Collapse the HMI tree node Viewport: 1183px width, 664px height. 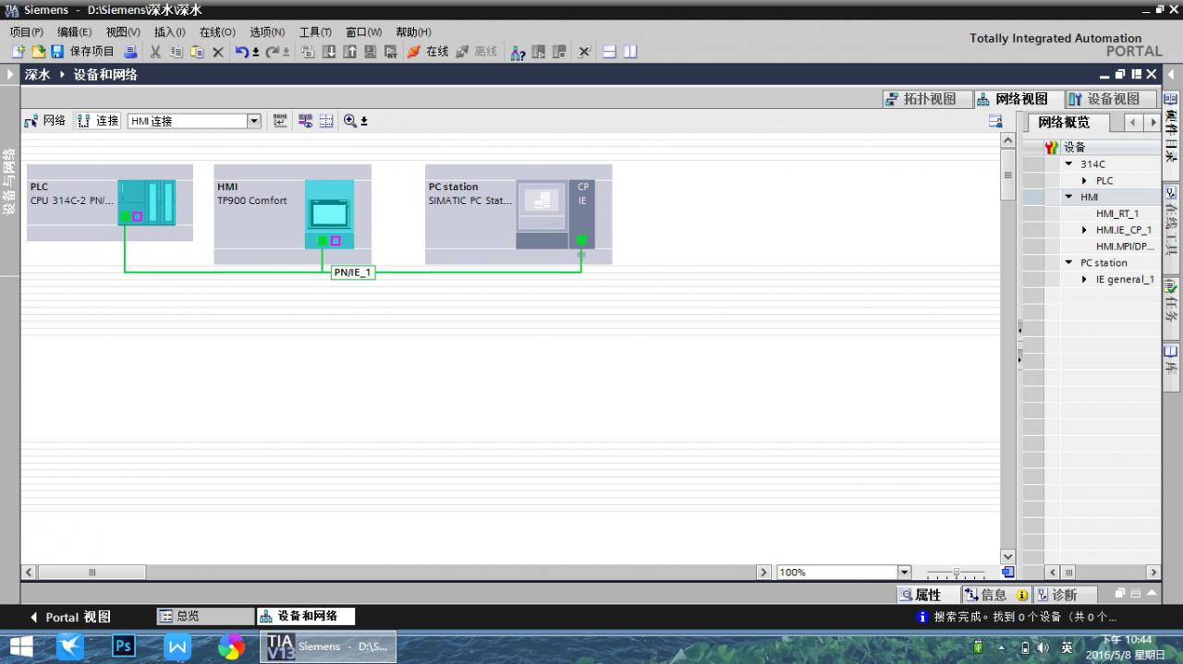coord(1069,197)
